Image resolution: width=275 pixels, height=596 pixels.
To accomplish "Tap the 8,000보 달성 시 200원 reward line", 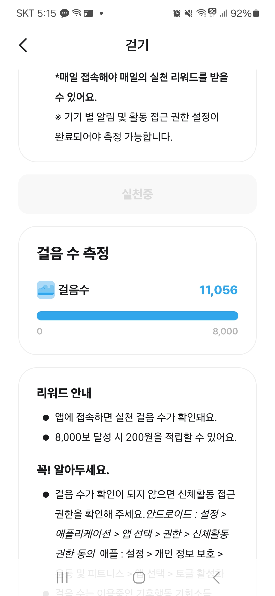I will (146, 437).
